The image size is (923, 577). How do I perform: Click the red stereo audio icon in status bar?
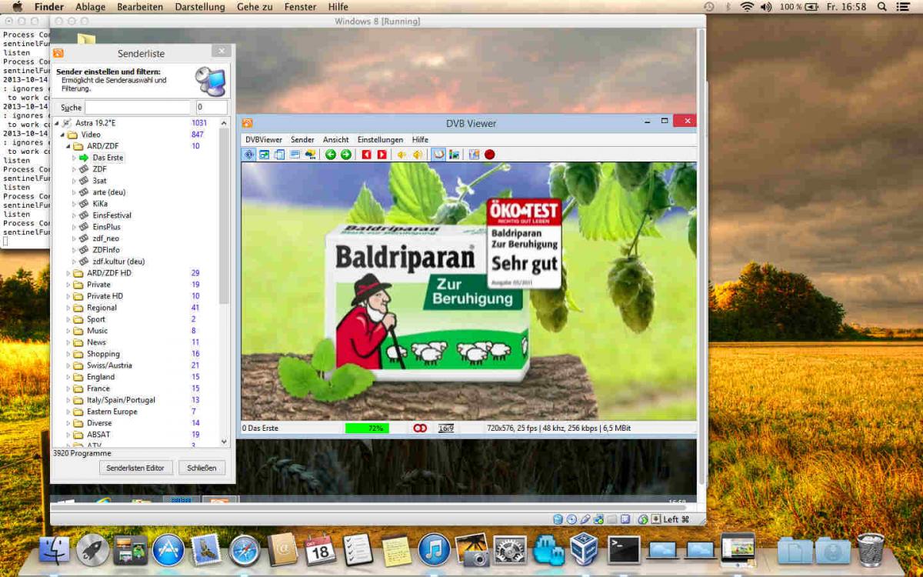[x=420, y=428]
